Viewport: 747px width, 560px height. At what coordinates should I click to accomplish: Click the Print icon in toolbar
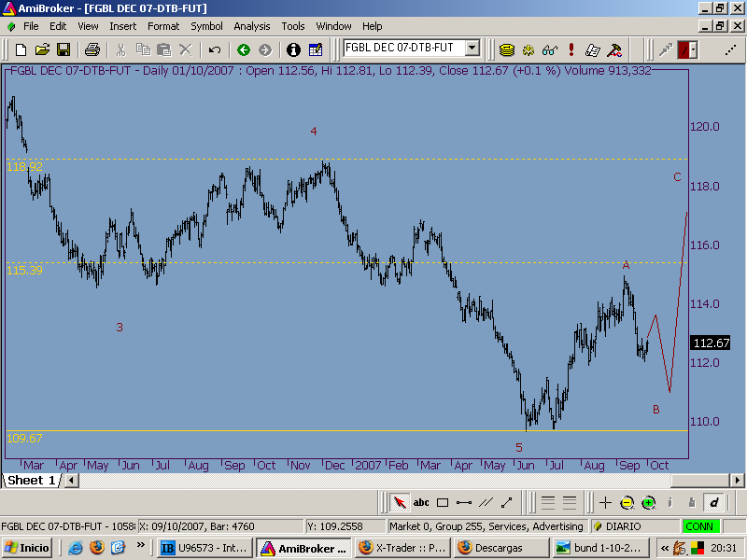[92, 49]
